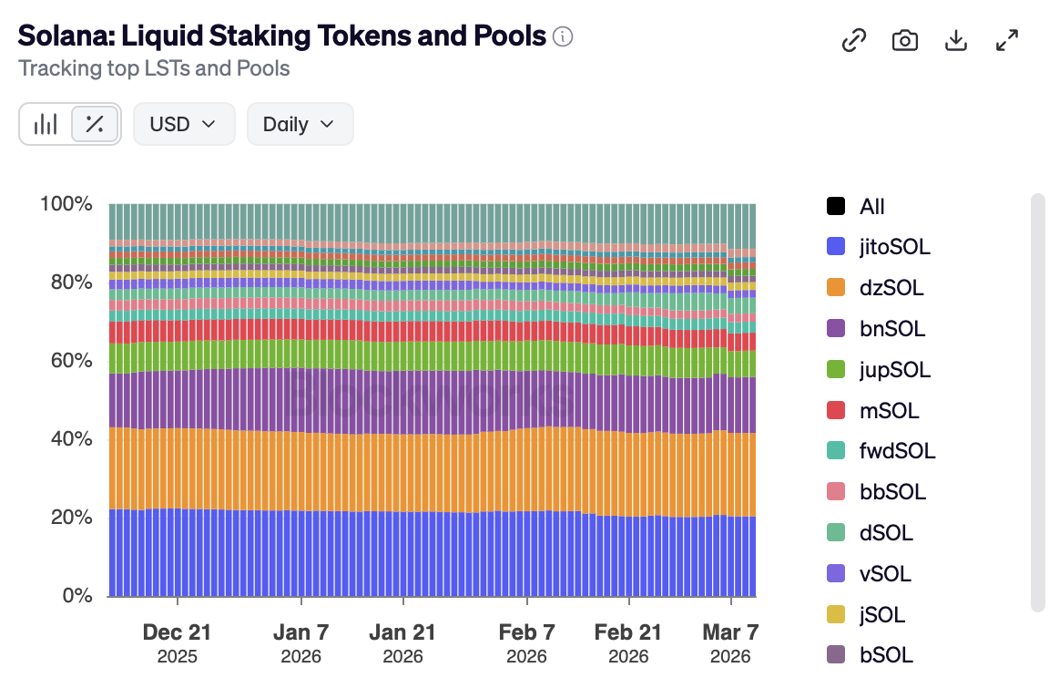Switch to the bar chart view

46,124
